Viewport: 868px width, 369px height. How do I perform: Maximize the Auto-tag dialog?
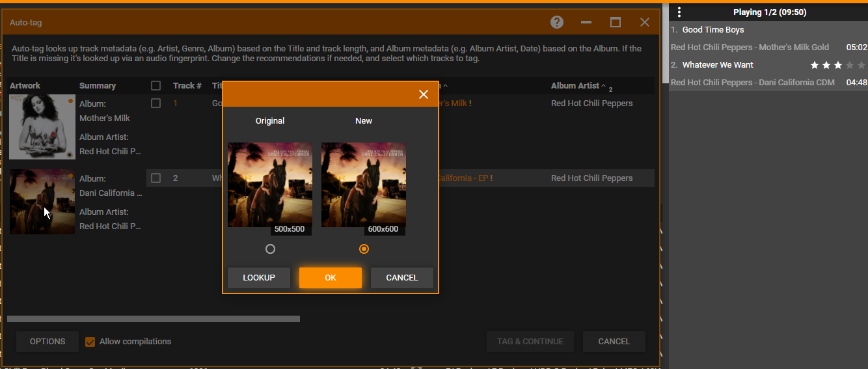pos(615,22)
